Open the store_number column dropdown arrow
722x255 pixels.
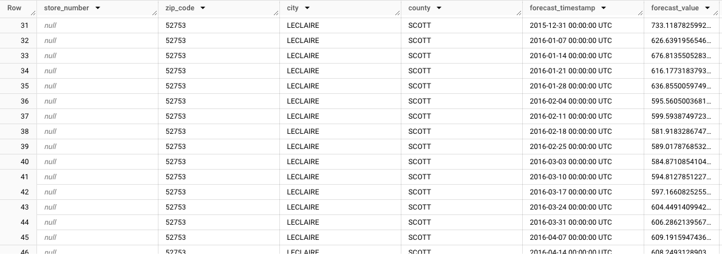coord(98,8)
